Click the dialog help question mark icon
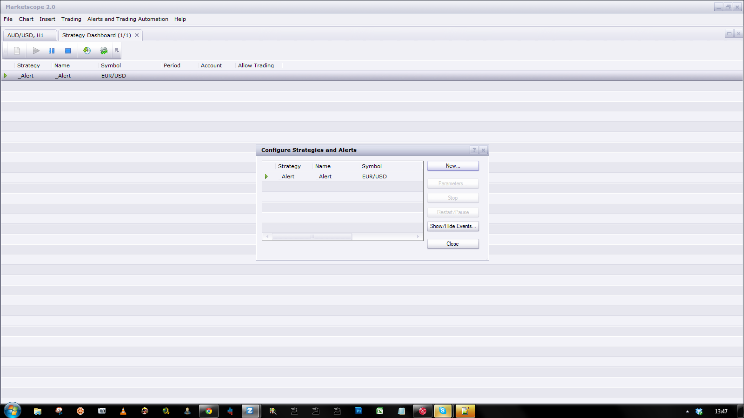Image resolution: width=744 pixels, height=418 pixels. (474, 150)
